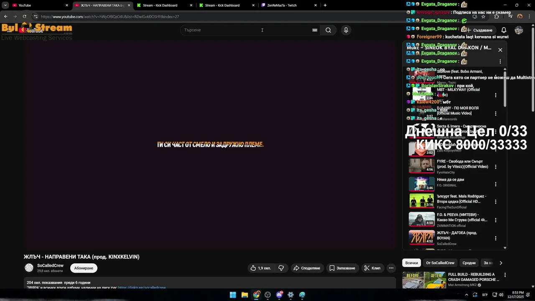Open options for Ъпсурт Втора цедка item
This screenshot has height=301, width=535.
(496, 202)
